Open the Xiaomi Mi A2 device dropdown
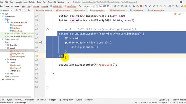This screenshot has height=104, width=186. click(104, 6)
